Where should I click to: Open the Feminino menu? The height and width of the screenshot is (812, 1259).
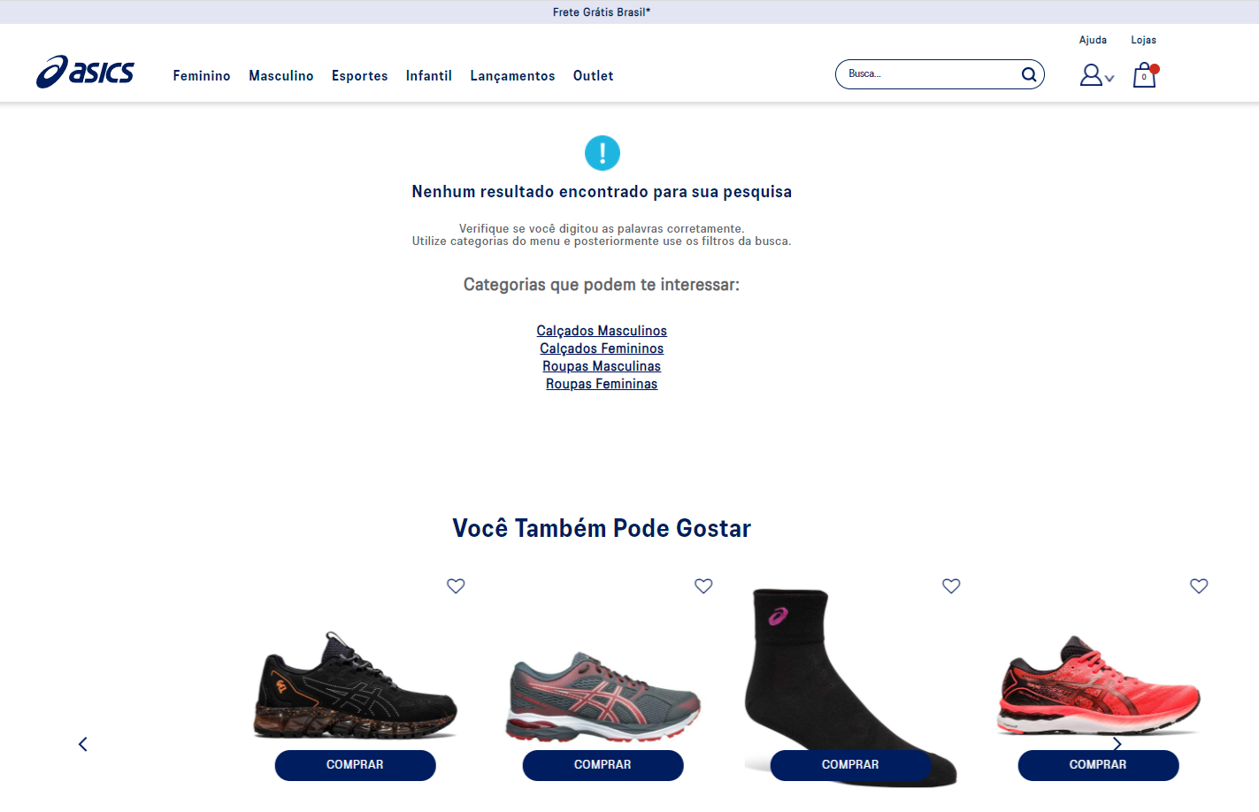pos(202,76)
